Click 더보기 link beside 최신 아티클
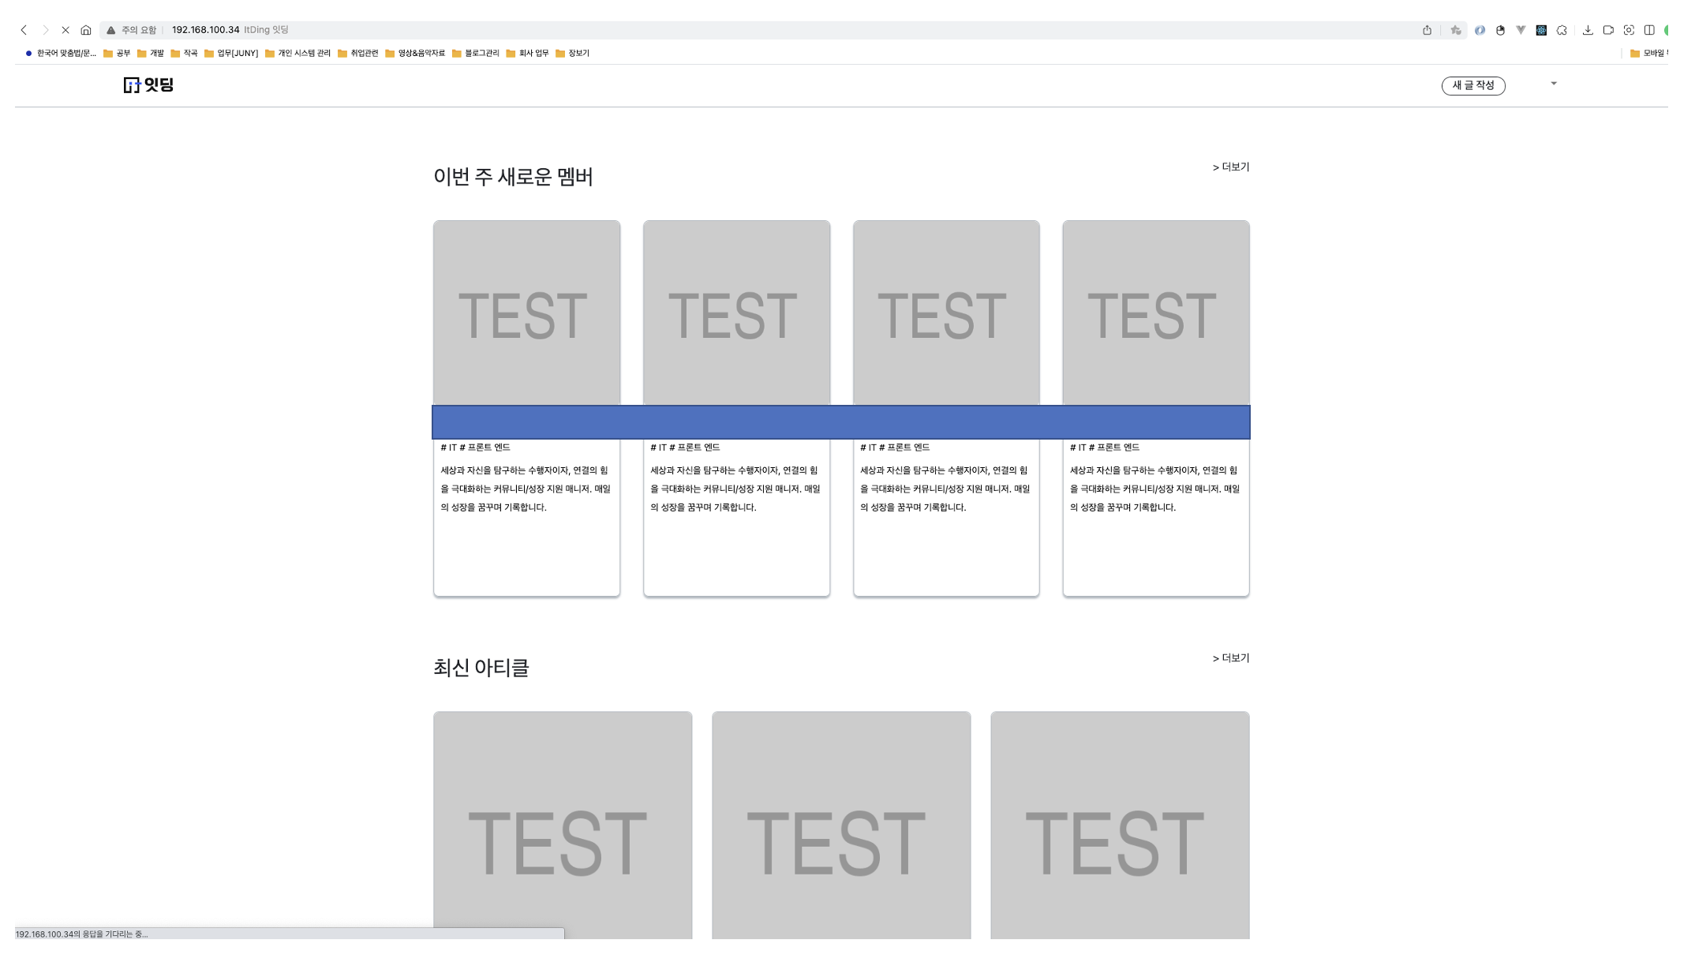1695x966 pixels. click(1231, 657)
